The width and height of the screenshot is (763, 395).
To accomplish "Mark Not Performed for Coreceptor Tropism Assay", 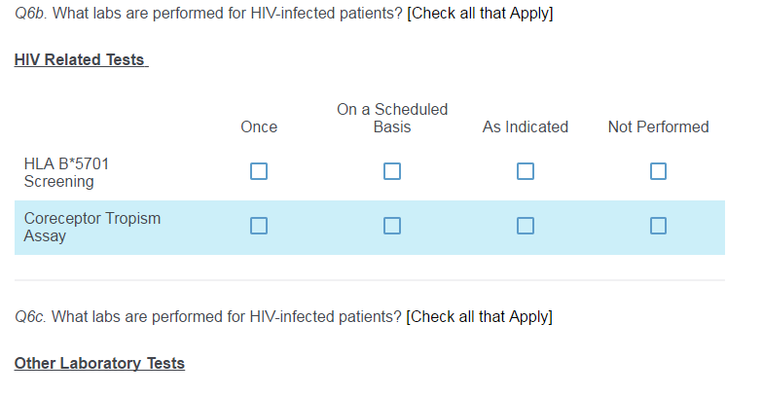I will tap(659, 226).
